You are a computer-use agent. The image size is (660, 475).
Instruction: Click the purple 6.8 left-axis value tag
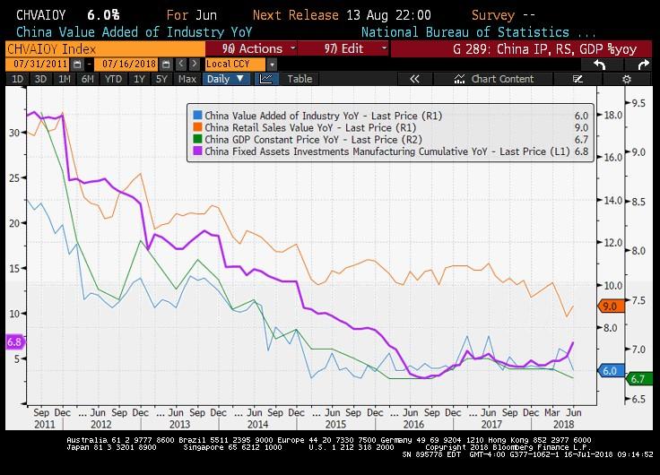[14, 342]
